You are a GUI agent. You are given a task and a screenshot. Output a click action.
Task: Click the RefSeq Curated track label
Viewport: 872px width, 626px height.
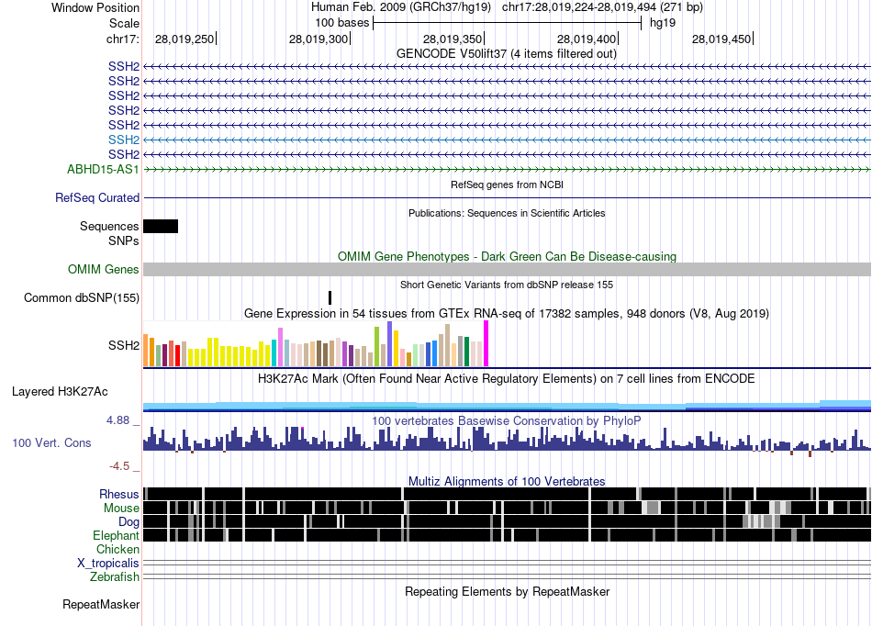[x=97, y=198]
